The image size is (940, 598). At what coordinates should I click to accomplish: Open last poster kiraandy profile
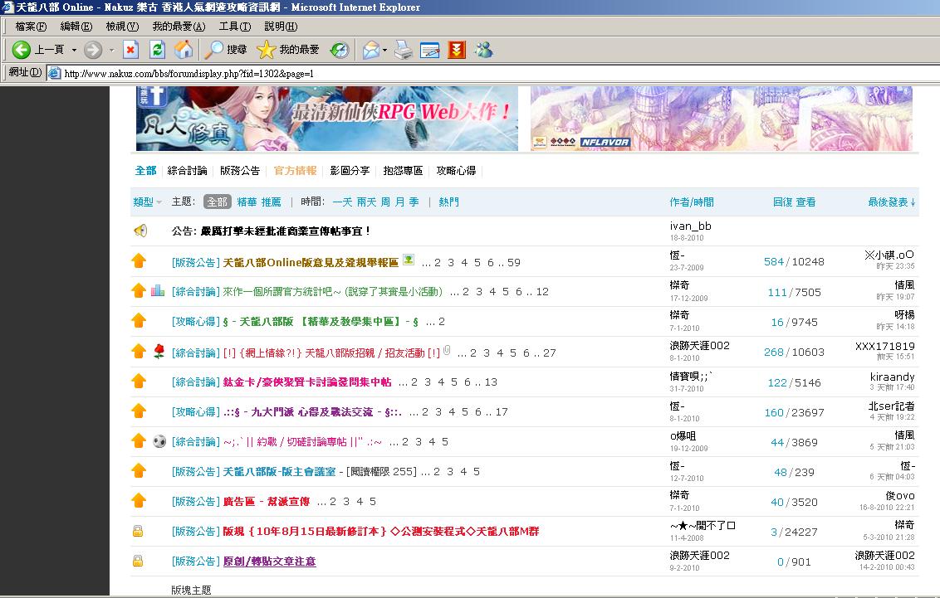click(x=892, y=377)
